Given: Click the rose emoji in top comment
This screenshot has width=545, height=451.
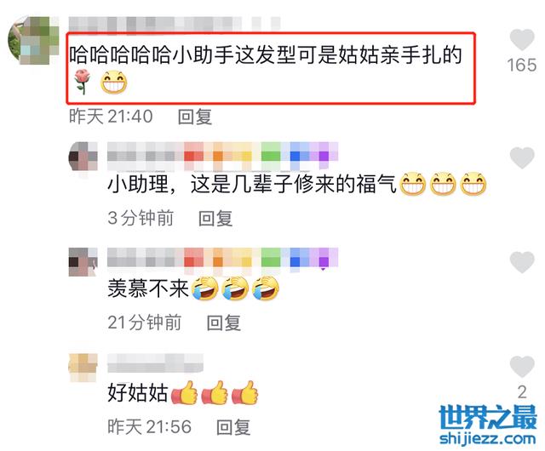Looking at the screenshot, I should [83, 82].
